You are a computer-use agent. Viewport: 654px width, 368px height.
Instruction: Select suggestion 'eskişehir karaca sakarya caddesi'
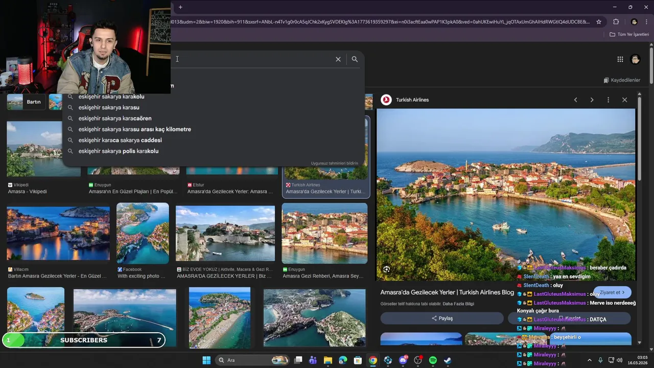point(120,140)
